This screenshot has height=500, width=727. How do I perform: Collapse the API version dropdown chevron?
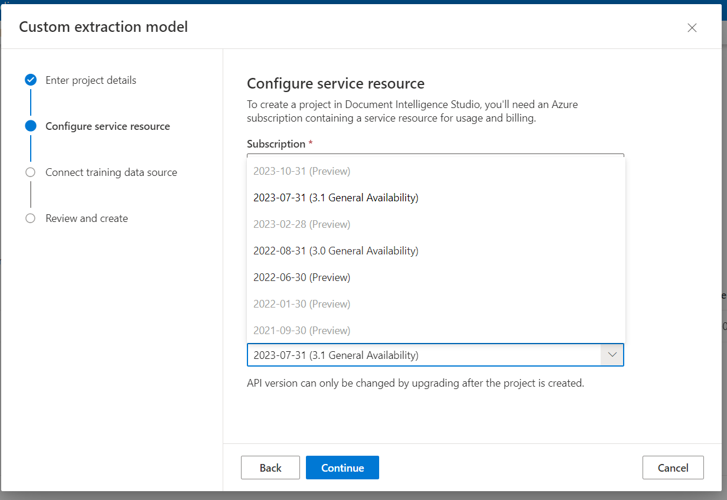point(612,355)
